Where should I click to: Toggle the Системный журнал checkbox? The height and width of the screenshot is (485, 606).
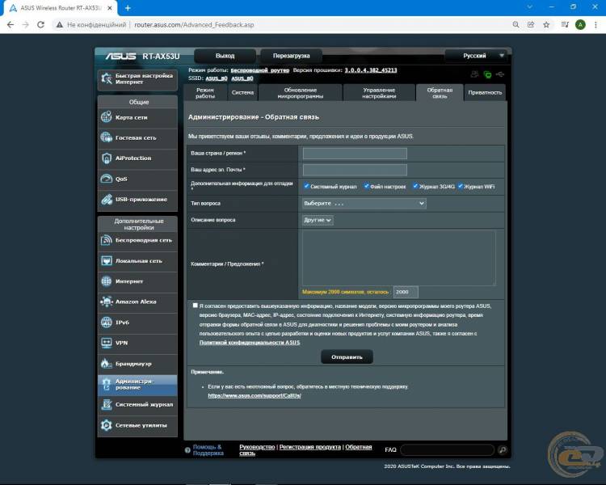(x=306, y=186)
